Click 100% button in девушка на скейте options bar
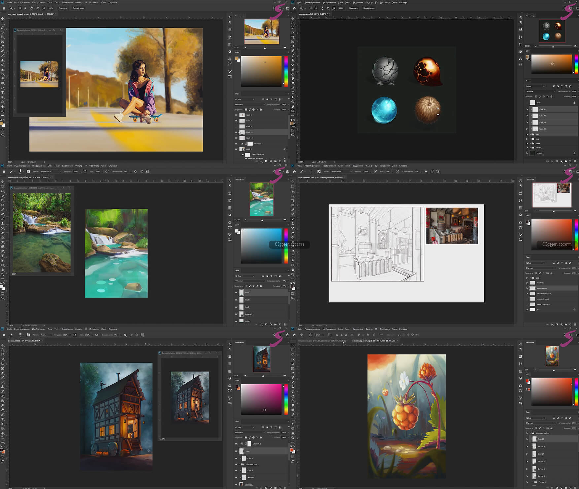This screenshot has height=489, width=579. 51,8
